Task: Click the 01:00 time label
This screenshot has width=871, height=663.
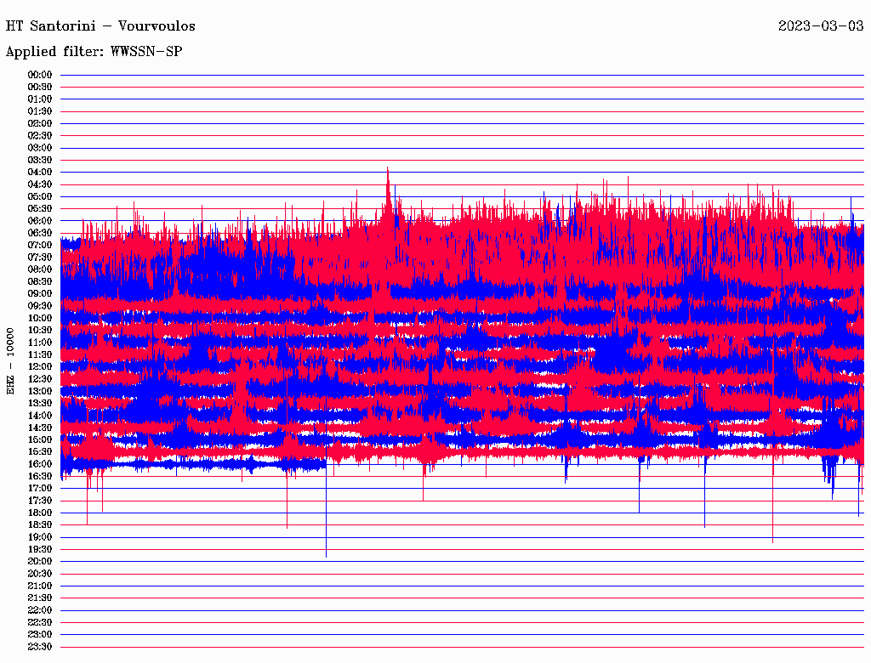Action: (40, 99)
